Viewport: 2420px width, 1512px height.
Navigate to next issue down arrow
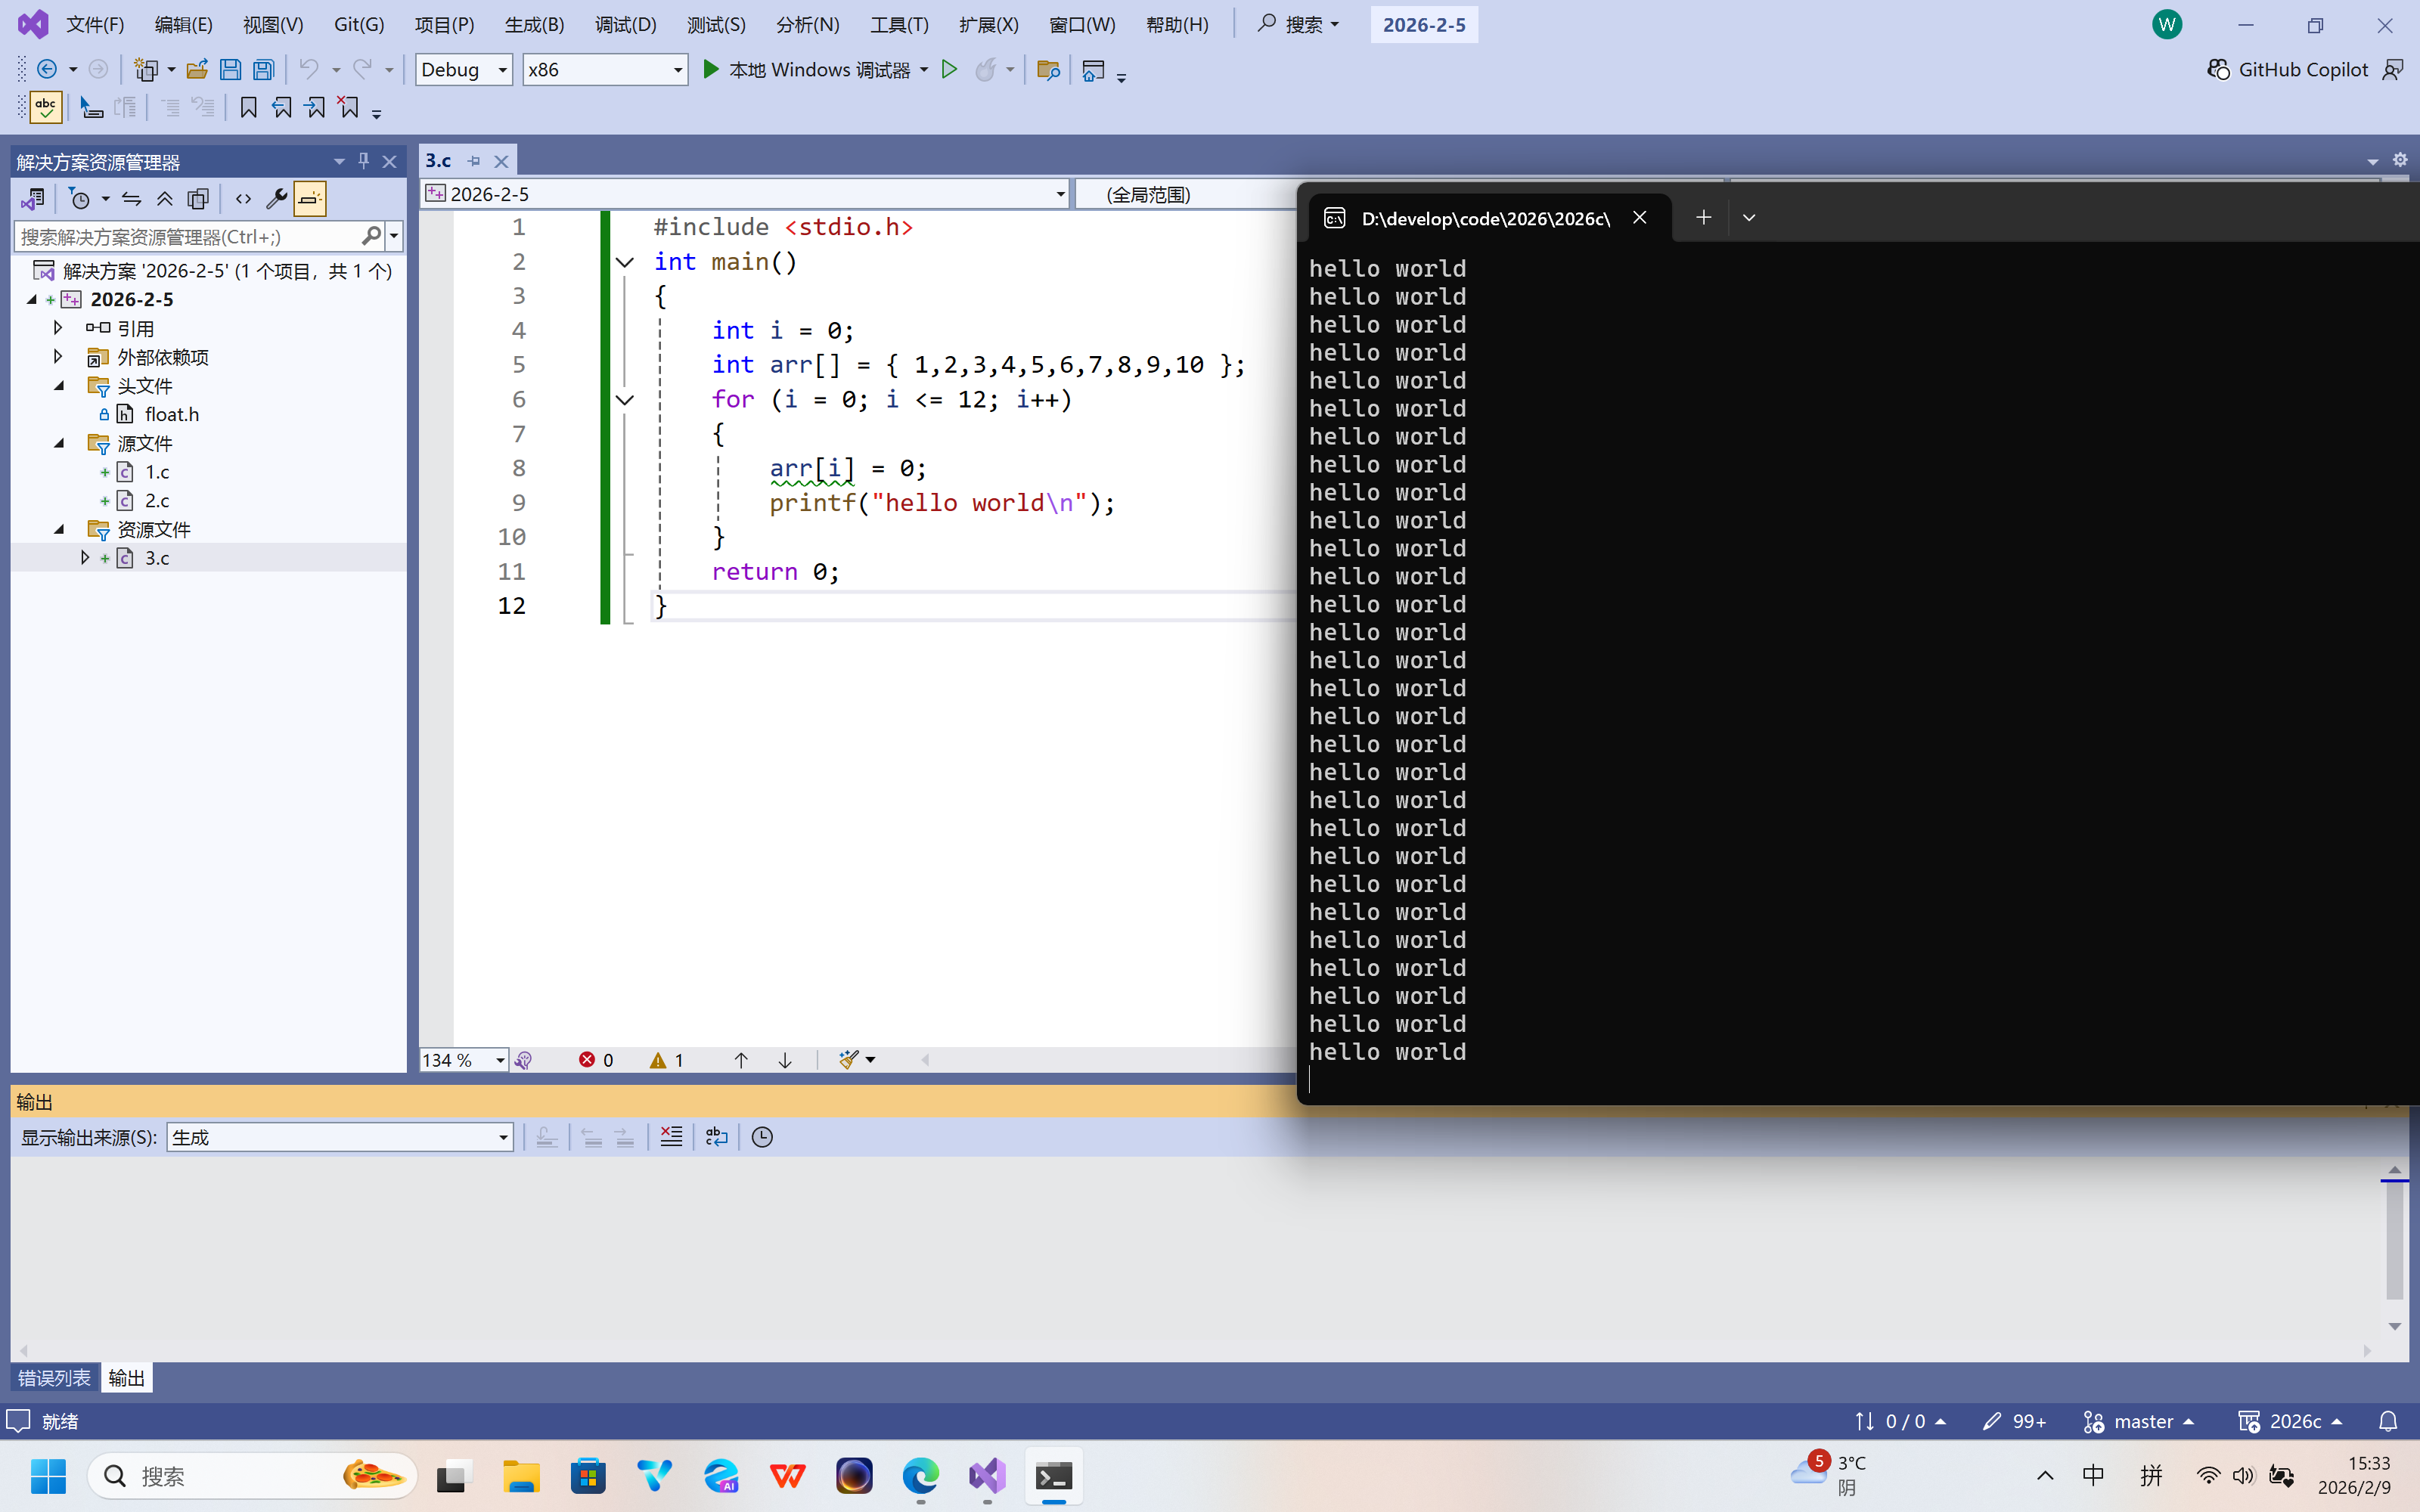[x=785, y=1060]
